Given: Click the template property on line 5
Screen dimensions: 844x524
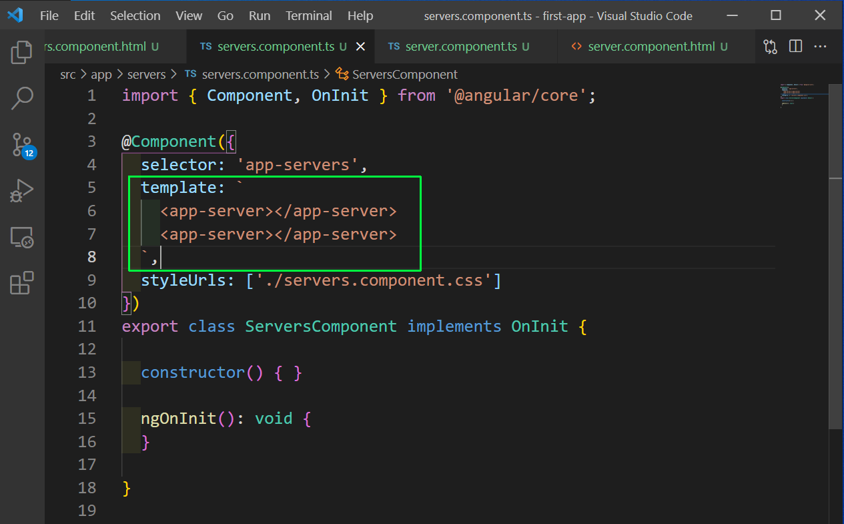Looking at the screenshot, I should (178, 188).
